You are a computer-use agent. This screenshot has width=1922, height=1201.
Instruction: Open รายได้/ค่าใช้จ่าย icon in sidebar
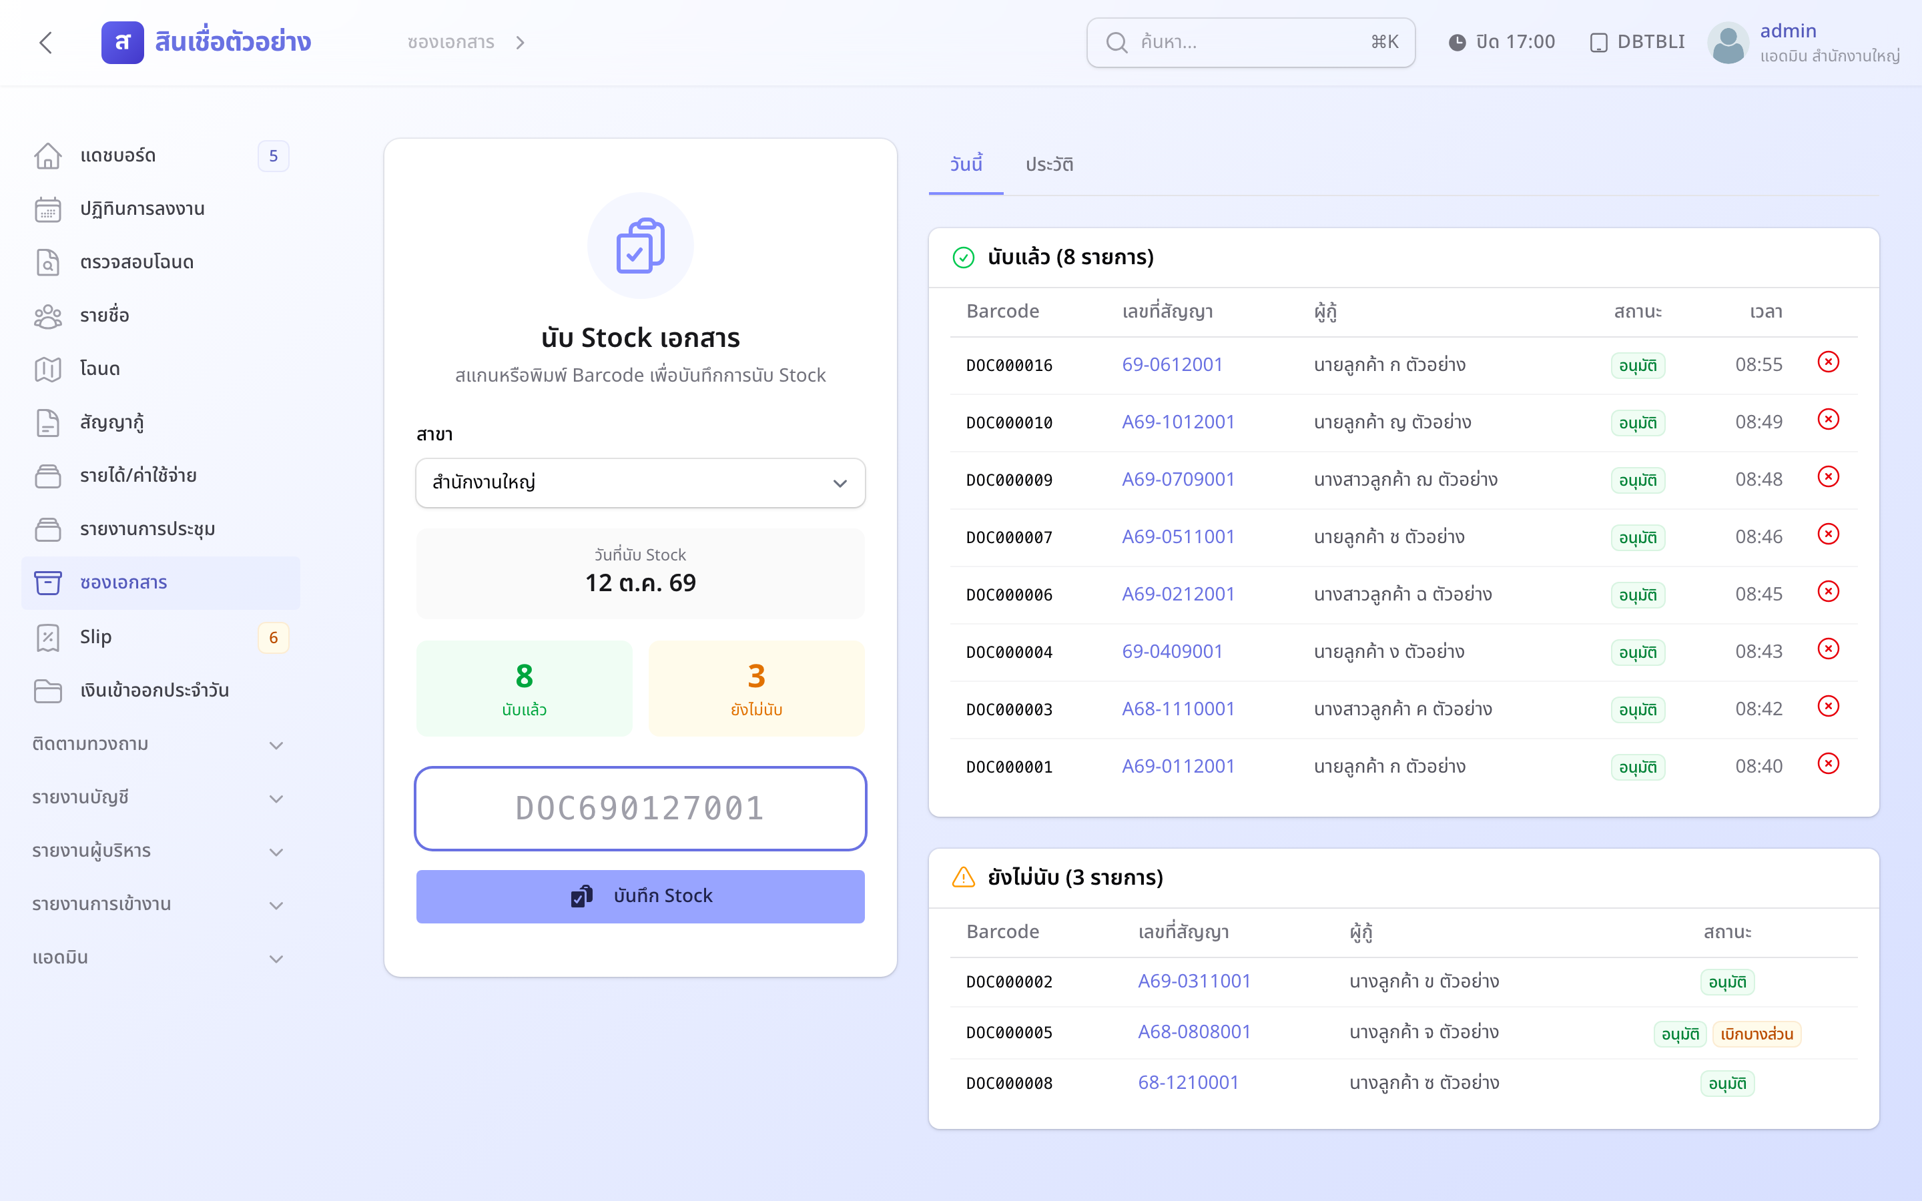click(47, 476)
